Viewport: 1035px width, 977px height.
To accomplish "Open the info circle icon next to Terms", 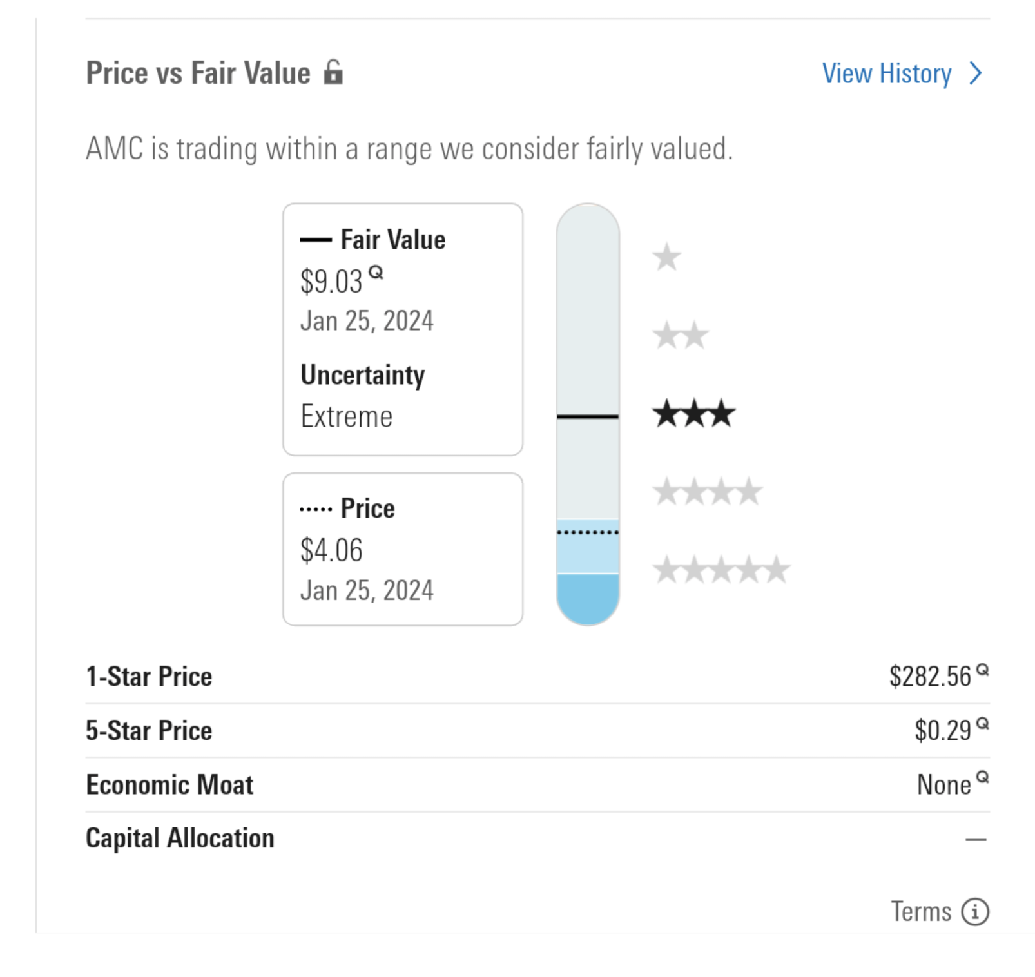I will click(x=976, y=911).
